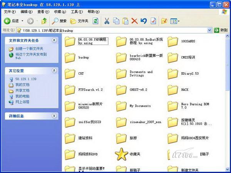Collapse the Other Places (其它位置) panel

pos(54,71)
